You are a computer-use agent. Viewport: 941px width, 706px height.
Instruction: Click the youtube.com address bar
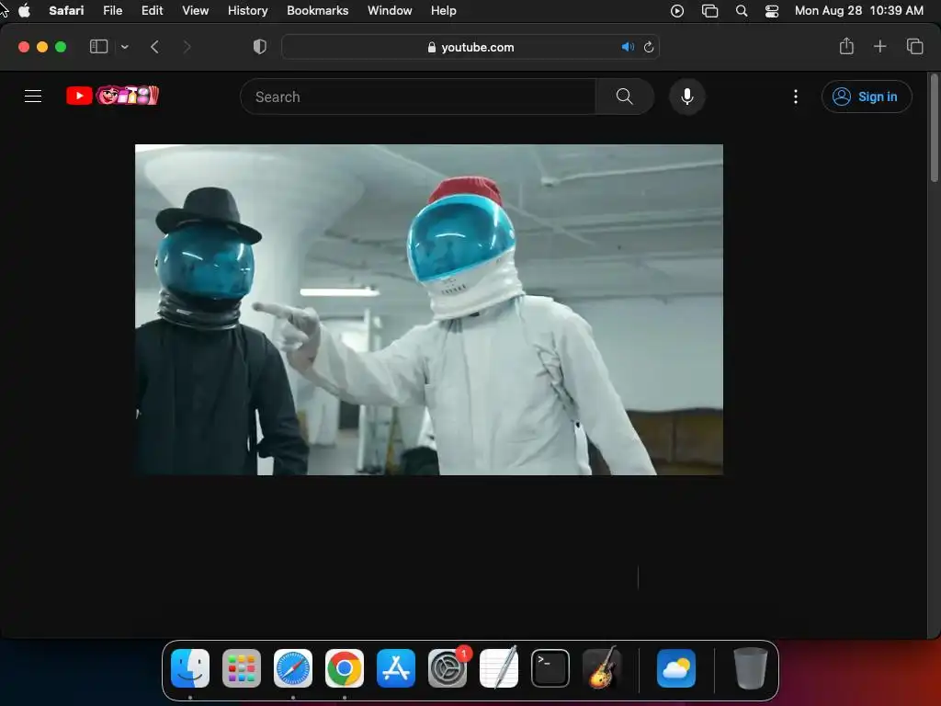470,47
